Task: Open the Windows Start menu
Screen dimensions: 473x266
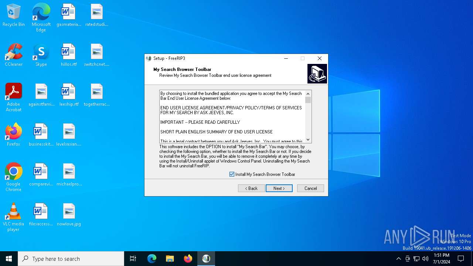Action: (x=9, y=259)
